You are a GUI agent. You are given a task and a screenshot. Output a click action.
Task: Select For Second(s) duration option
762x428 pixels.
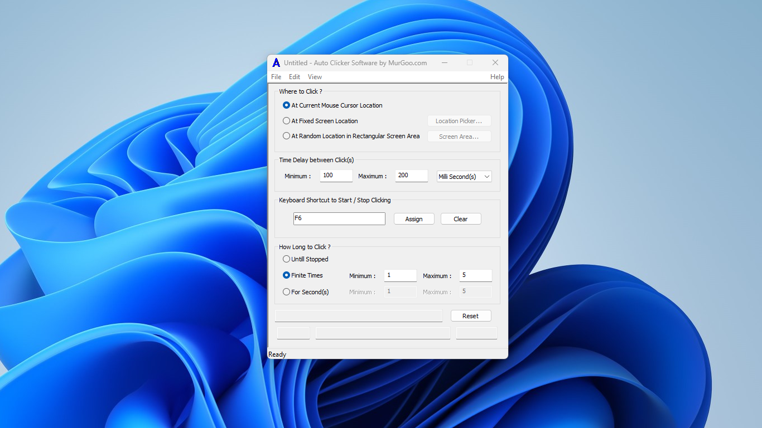(286, 292)
